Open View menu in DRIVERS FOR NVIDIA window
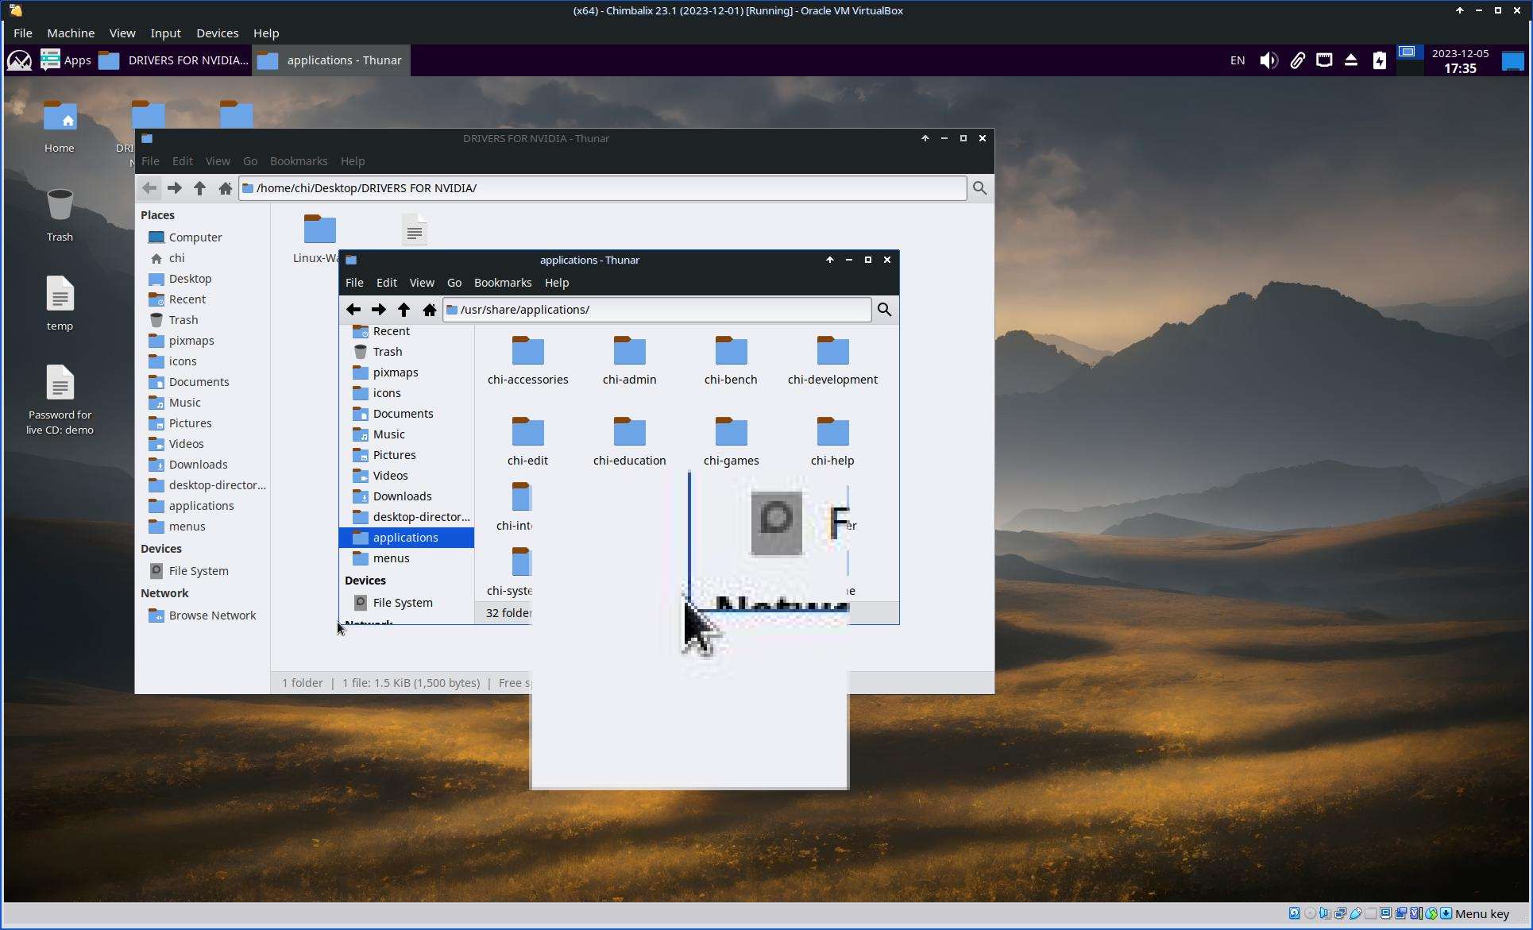This screenshot has height=930, width=1533. coord(218,161)
